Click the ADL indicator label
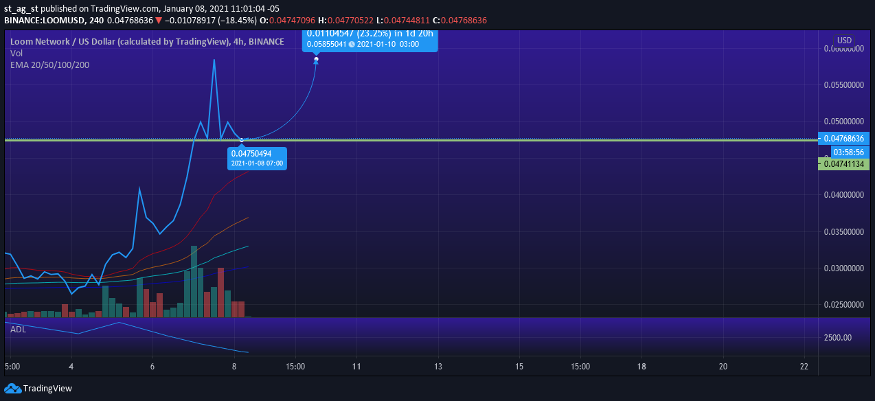The width and height of the screenshot is (875, 401). point(19,330)
